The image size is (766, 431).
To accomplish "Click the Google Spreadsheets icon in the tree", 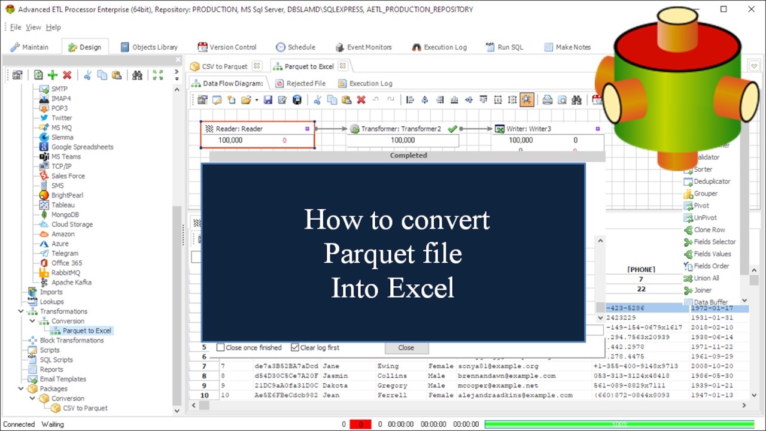I will (44, 147).
